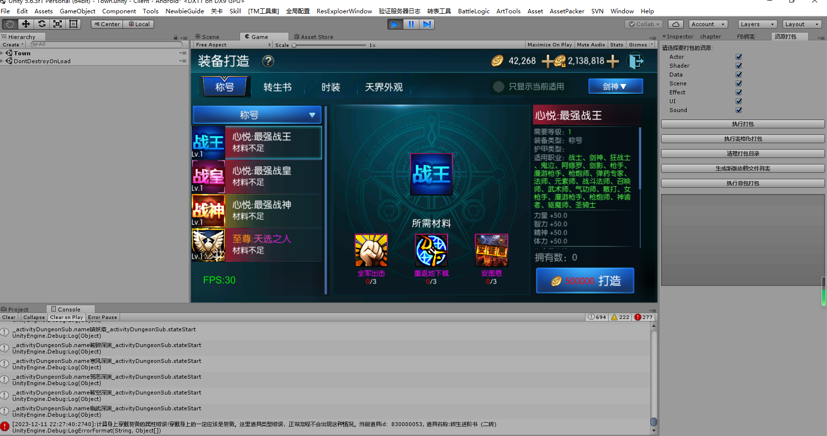Image resolution: width=827 pixels, height=436 pixels.
Task: Click the help question mark icon
Action: [x=268, y=61]
